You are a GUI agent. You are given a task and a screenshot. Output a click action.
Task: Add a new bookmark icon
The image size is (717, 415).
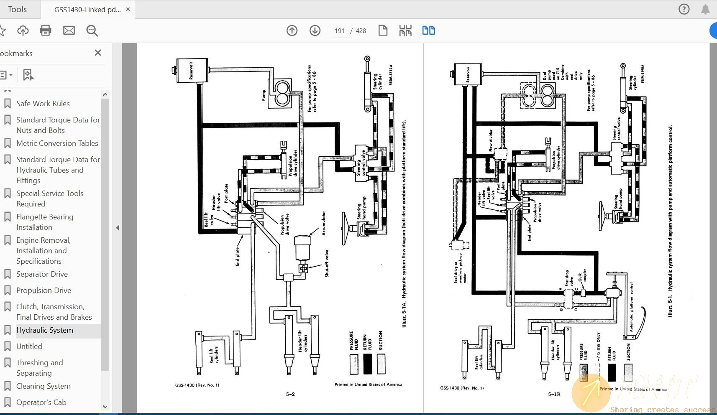pyautogui.click(x=28, y=75)
